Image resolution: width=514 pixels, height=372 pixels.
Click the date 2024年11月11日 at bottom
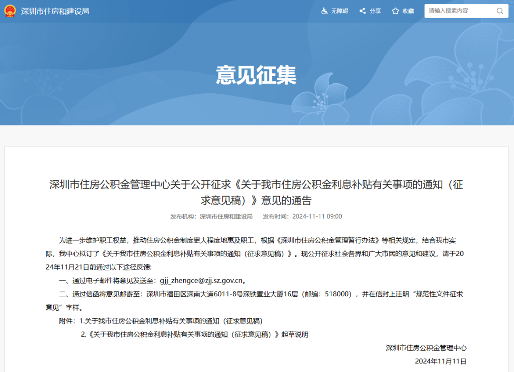[441, 361]
